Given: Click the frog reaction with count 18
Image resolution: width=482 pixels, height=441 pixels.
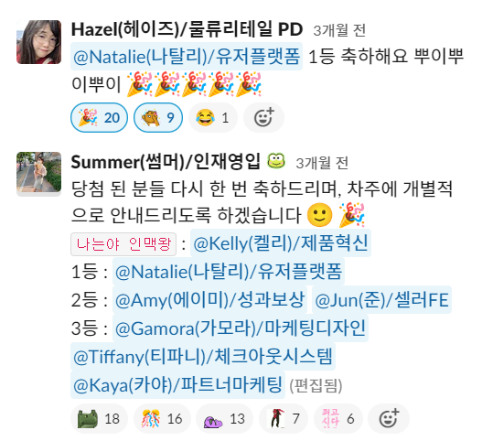Looking at the screenshot, I should [99, 418].
